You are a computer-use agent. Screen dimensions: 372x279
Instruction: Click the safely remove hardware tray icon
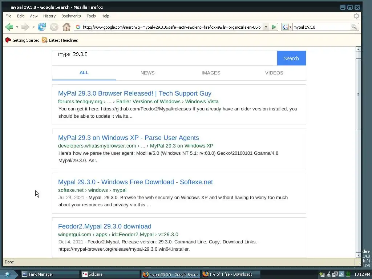click(322, 275)
